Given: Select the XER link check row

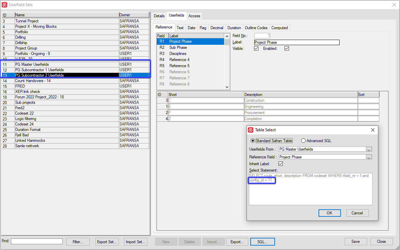Looking at the screenshot, I should pos(75,92).
